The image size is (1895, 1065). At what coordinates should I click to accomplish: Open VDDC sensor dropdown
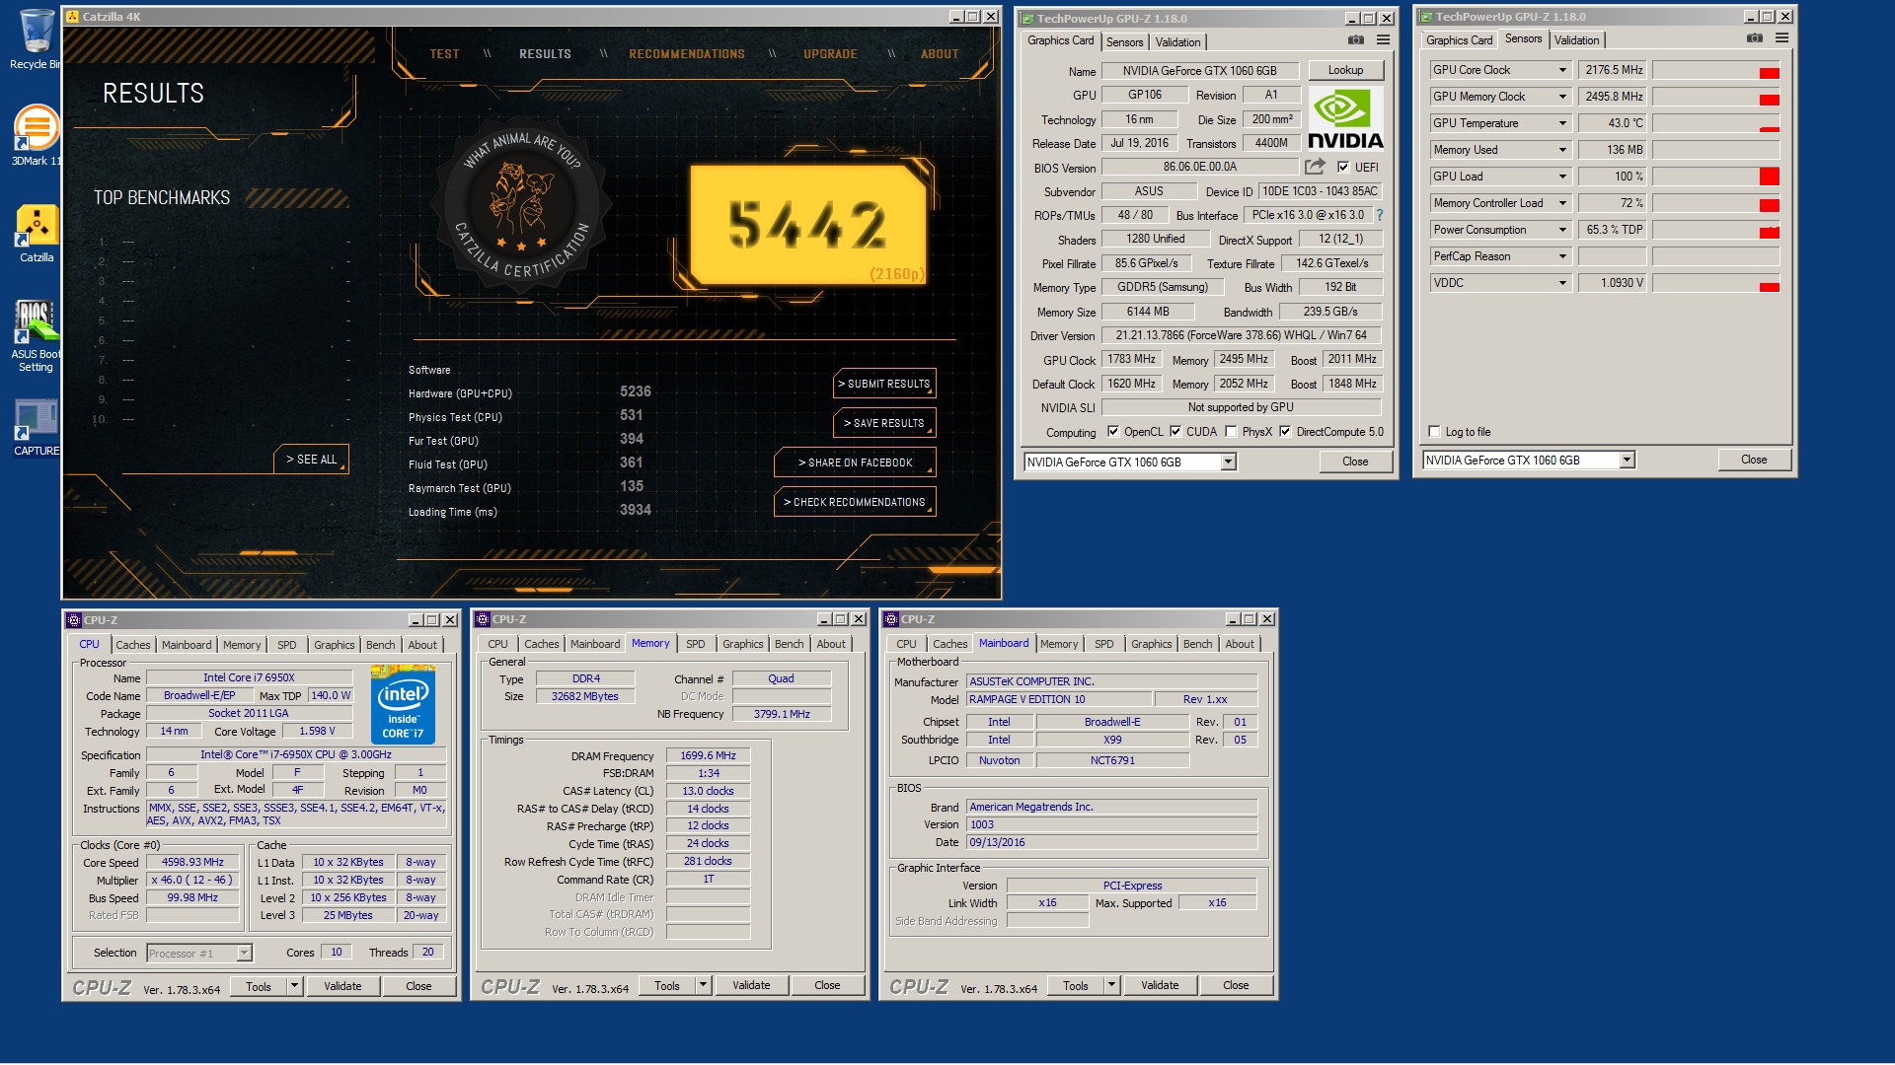pos(1562,283)
